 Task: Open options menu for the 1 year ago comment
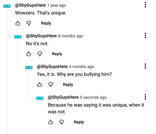[145, 5]
